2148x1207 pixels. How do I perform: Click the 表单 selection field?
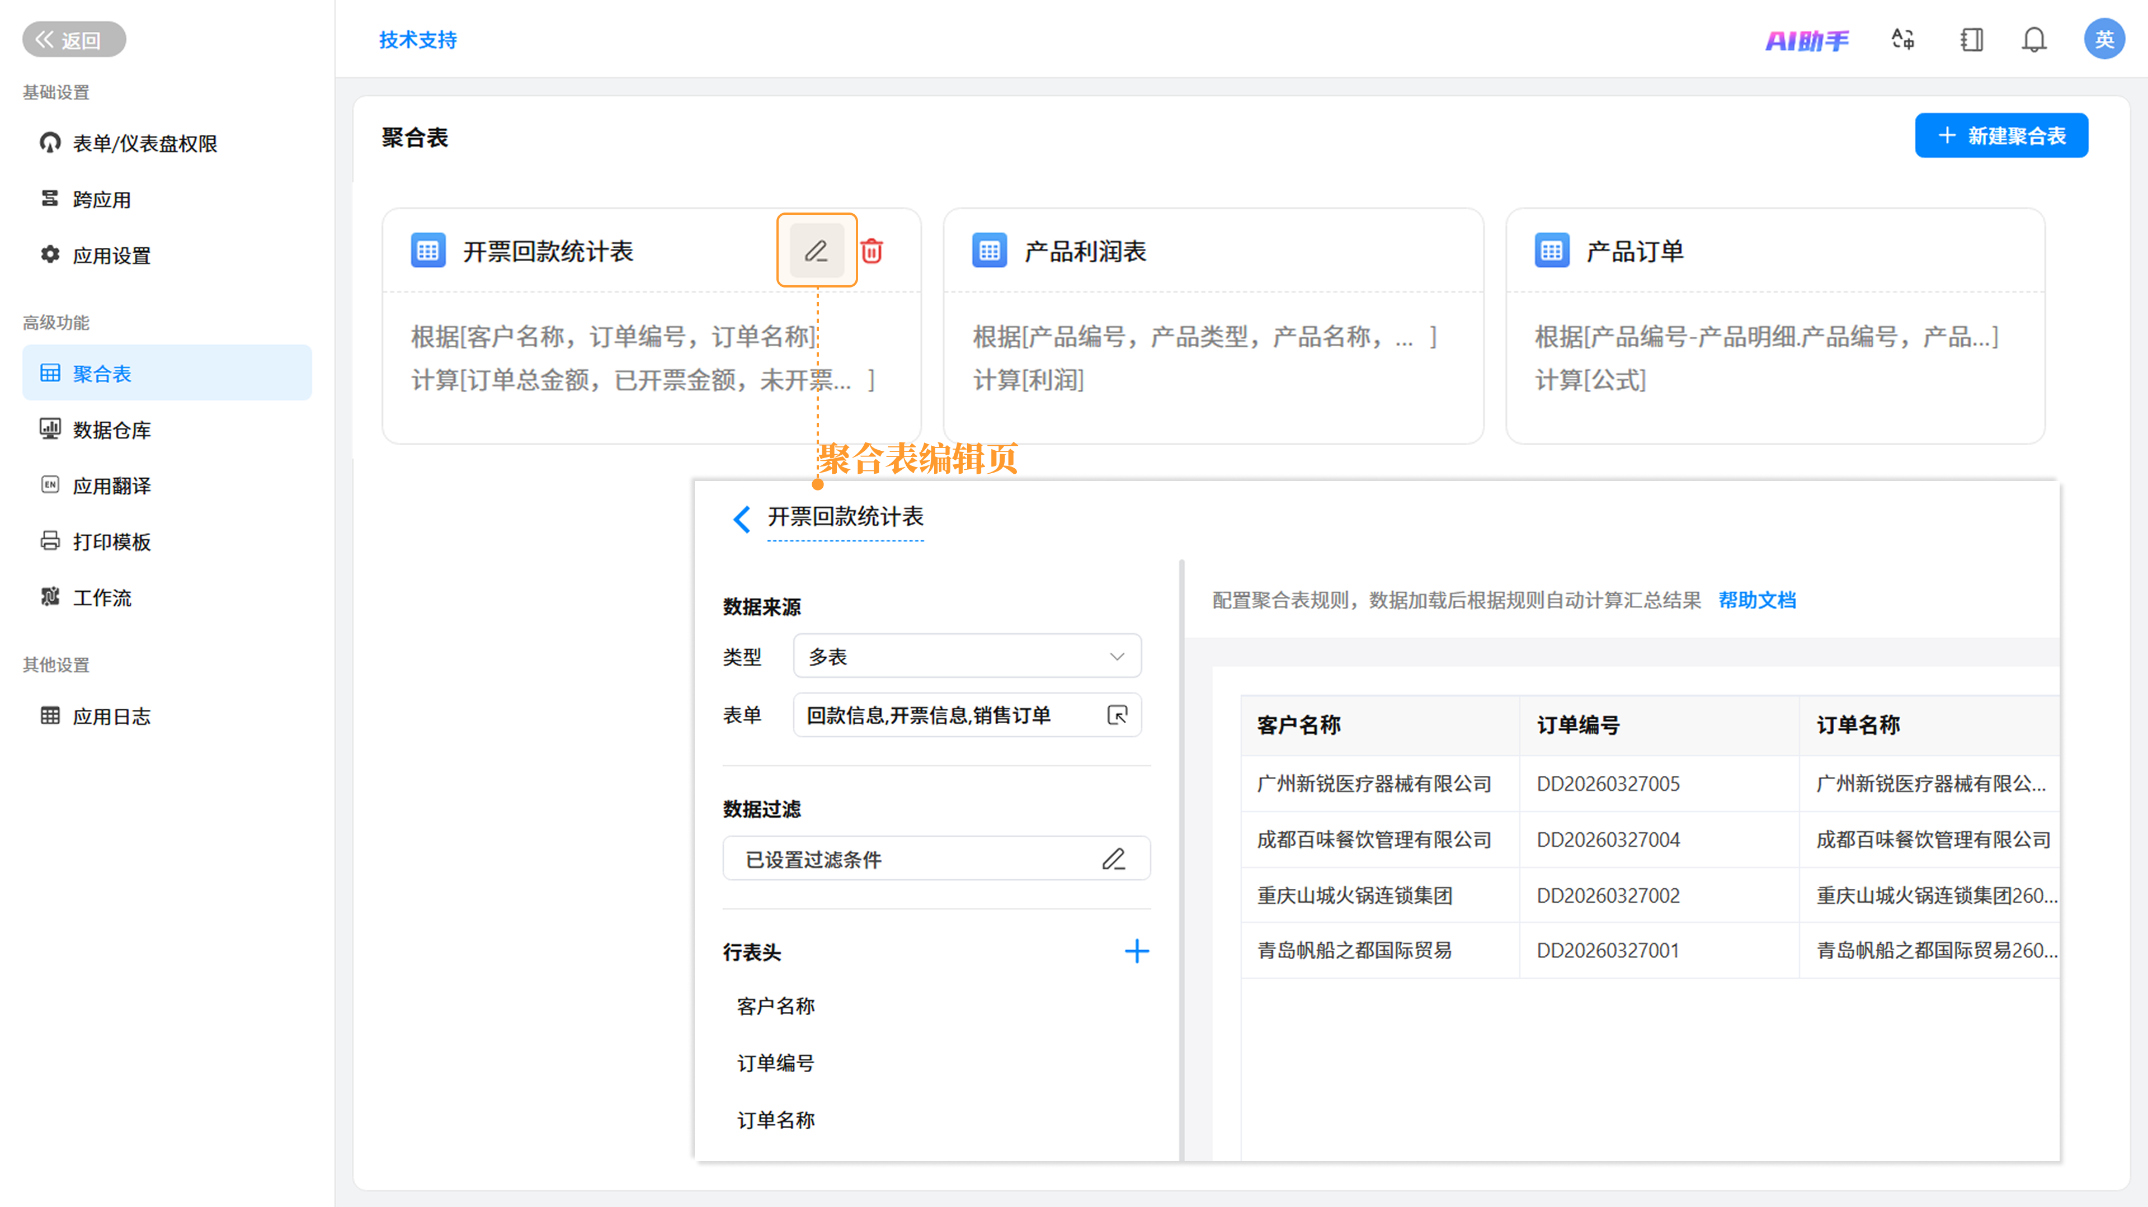point(967,714)
